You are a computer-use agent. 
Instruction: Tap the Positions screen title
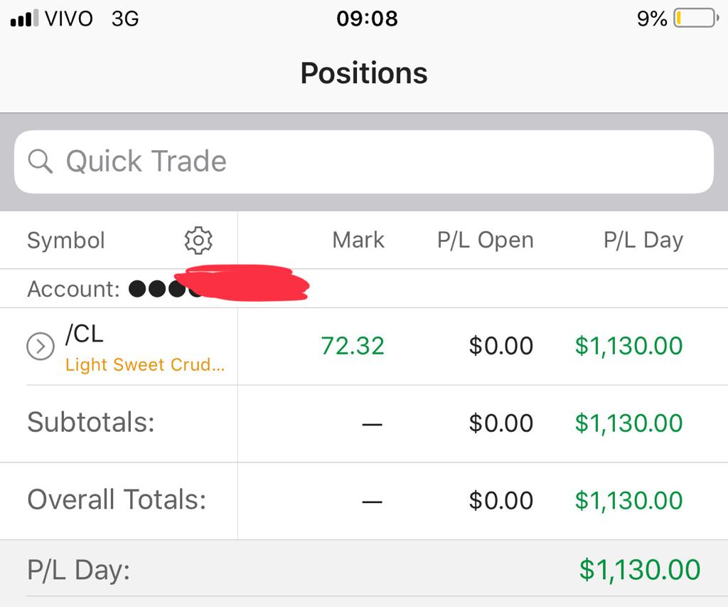pos(364,73)
